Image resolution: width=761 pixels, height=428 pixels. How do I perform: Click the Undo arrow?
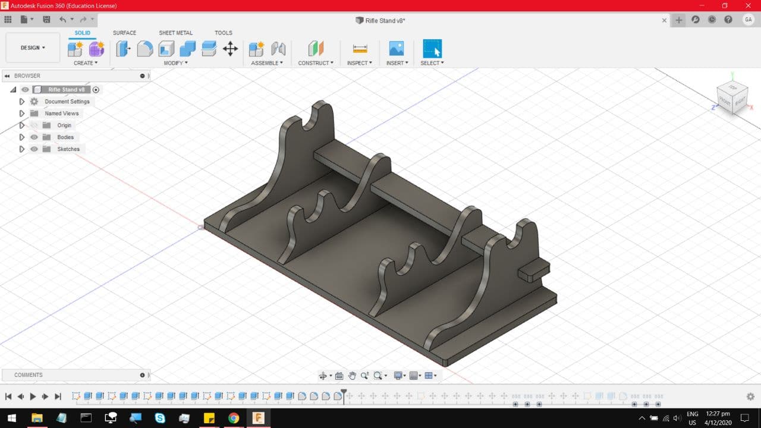tap(63, 20)
